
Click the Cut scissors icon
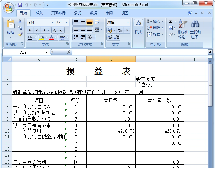point(20,22)
